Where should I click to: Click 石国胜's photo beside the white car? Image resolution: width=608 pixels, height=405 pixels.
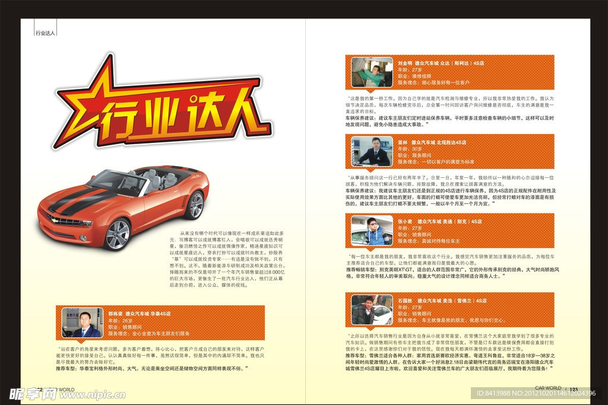(372, 310)
